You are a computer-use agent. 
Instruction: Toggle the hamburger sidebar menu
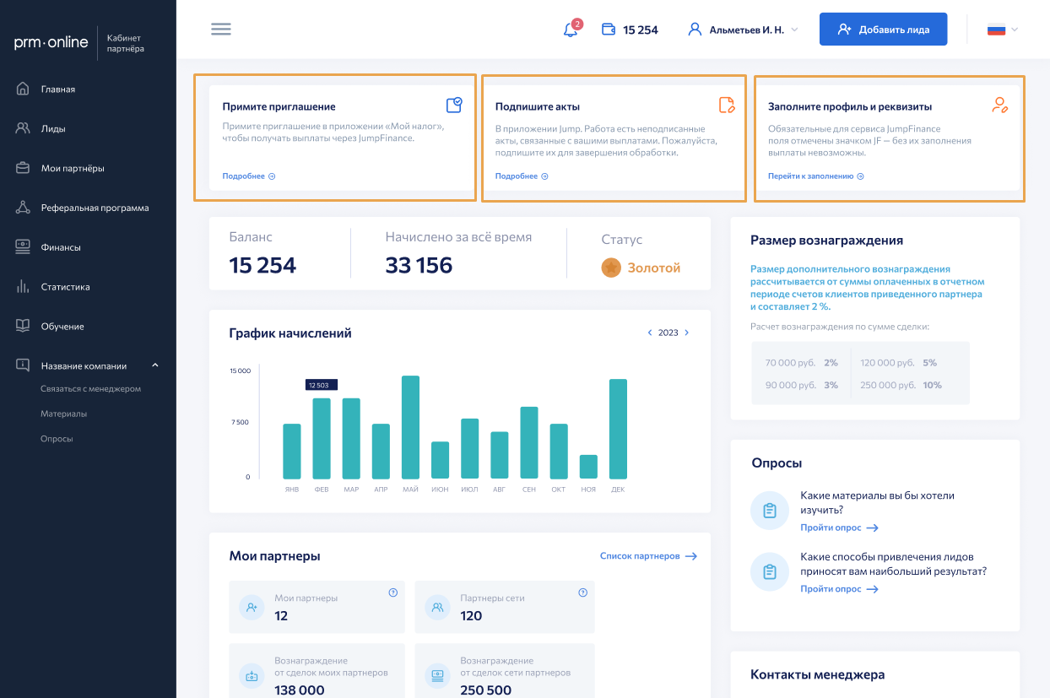click(221, 29)
